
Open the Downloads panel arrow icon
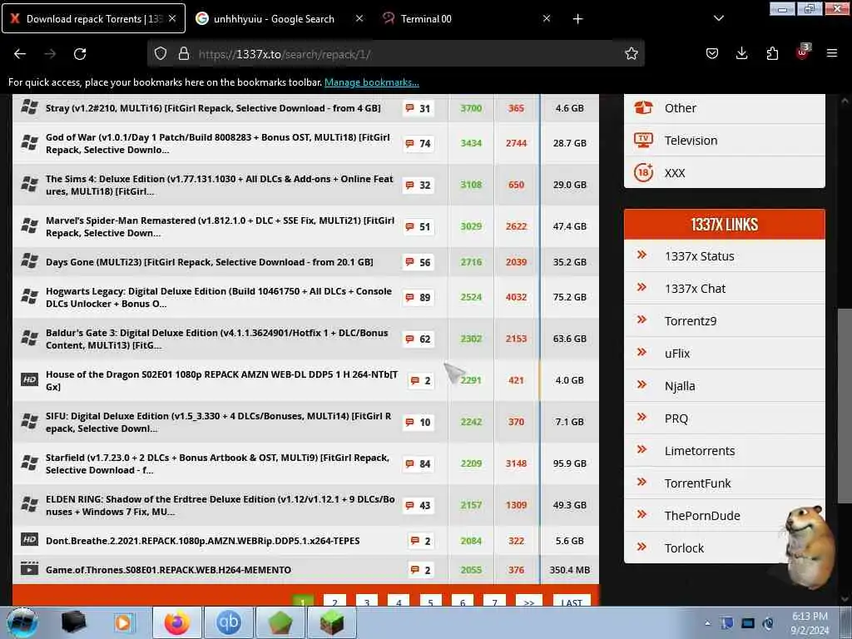(741, 53)
